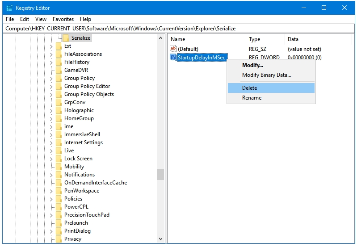The width and height of the screenshot is (357, 247).
Task: Click the Registry Editor title bar icon
Action: point(9,8)
